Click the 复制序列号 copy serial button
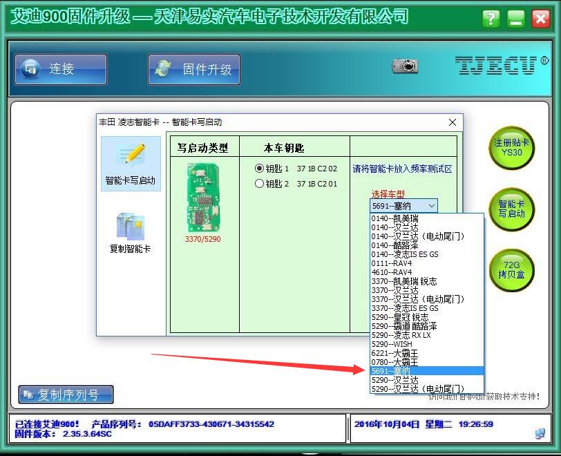 click(66, 395)
